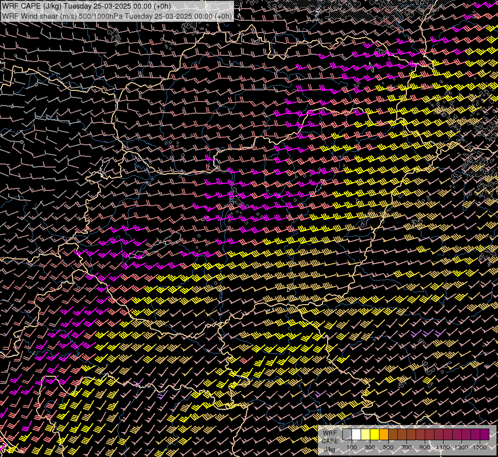The height and width of the screenshot is (457, 498).
Task: Click the "J/kg" unit label in legend
Action: coord(329,450)
